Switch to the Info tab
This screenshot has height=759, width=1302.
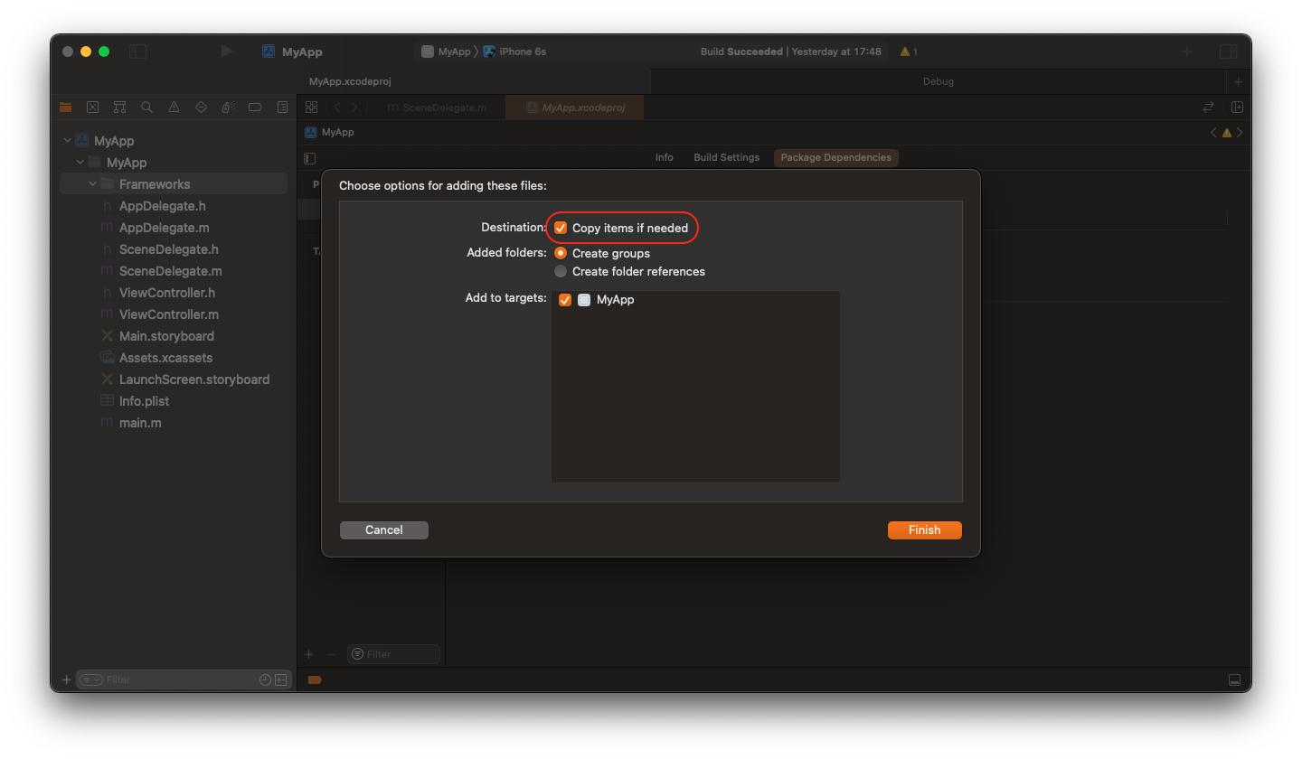[x=665, y=157]
